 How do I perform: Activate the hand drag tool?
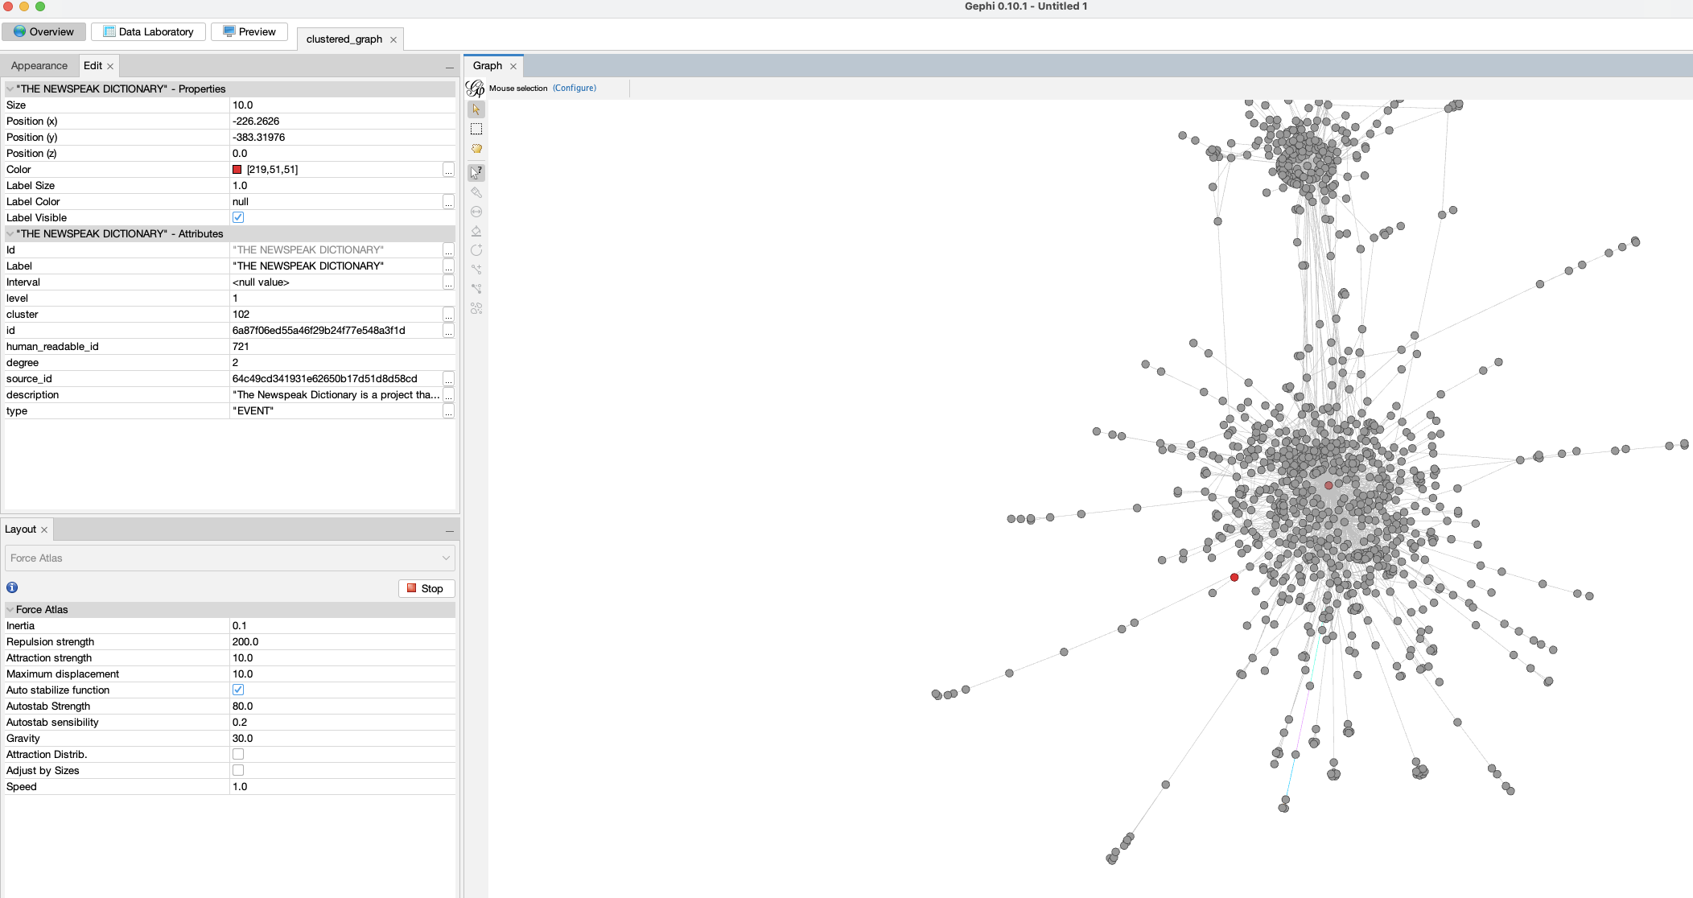476,149
